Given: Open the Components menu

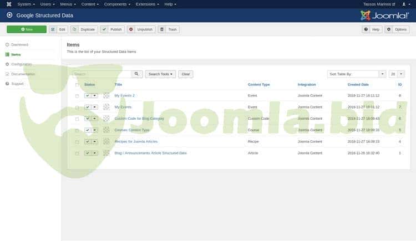Looking at the screenshot, I should pyautogui.click(x=117, y=4).
